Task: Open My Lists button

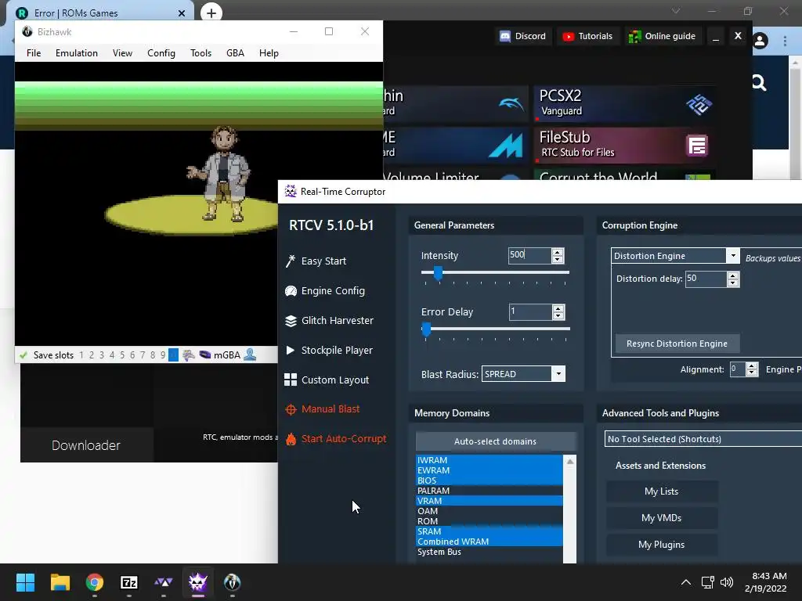Action: tap(661, 491)
